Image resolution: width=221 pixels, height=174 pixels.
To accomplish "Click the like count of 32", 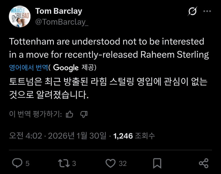I will [123, 164].
